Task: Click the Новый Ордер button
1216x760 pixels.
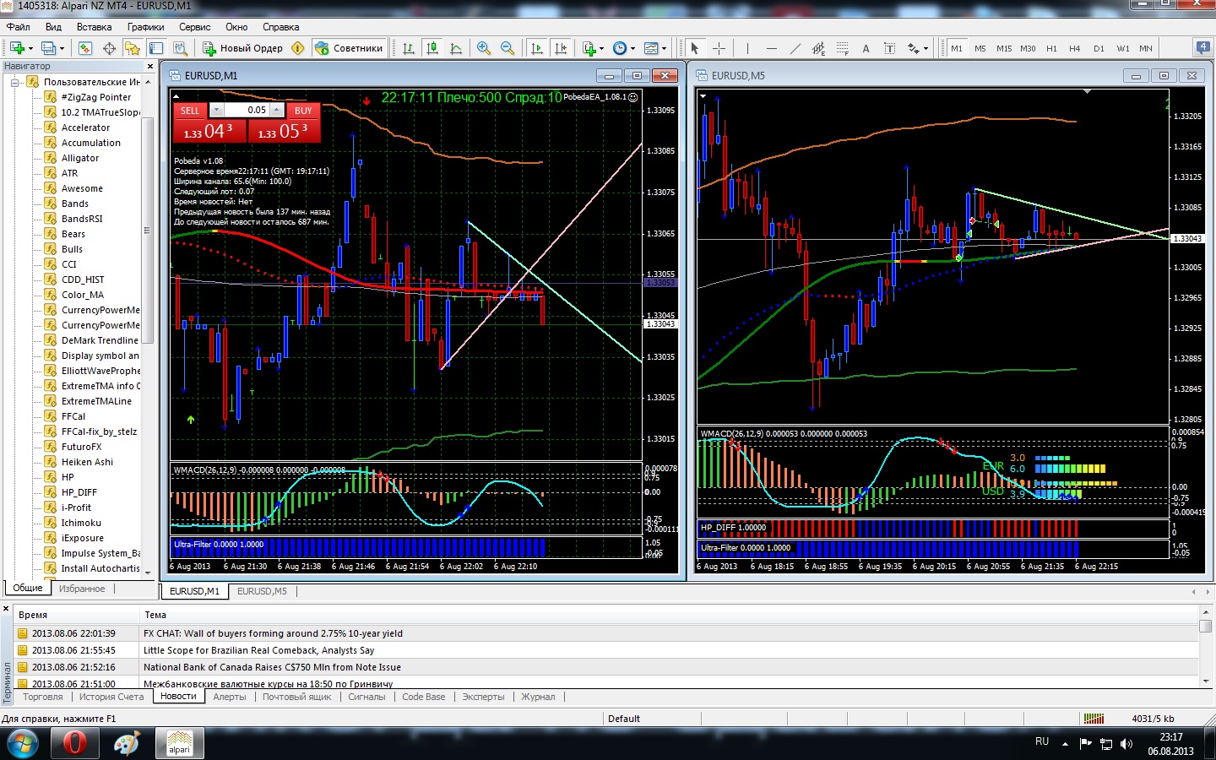Action: point(242,48)
